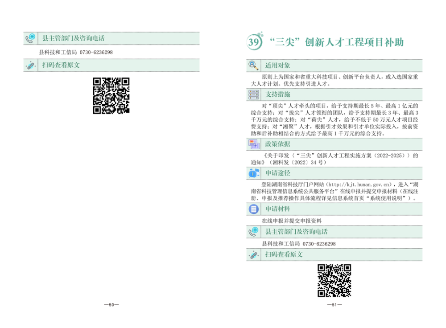Click the paperclip icon on page 51
446x328 pixels.
coord(253,254)
